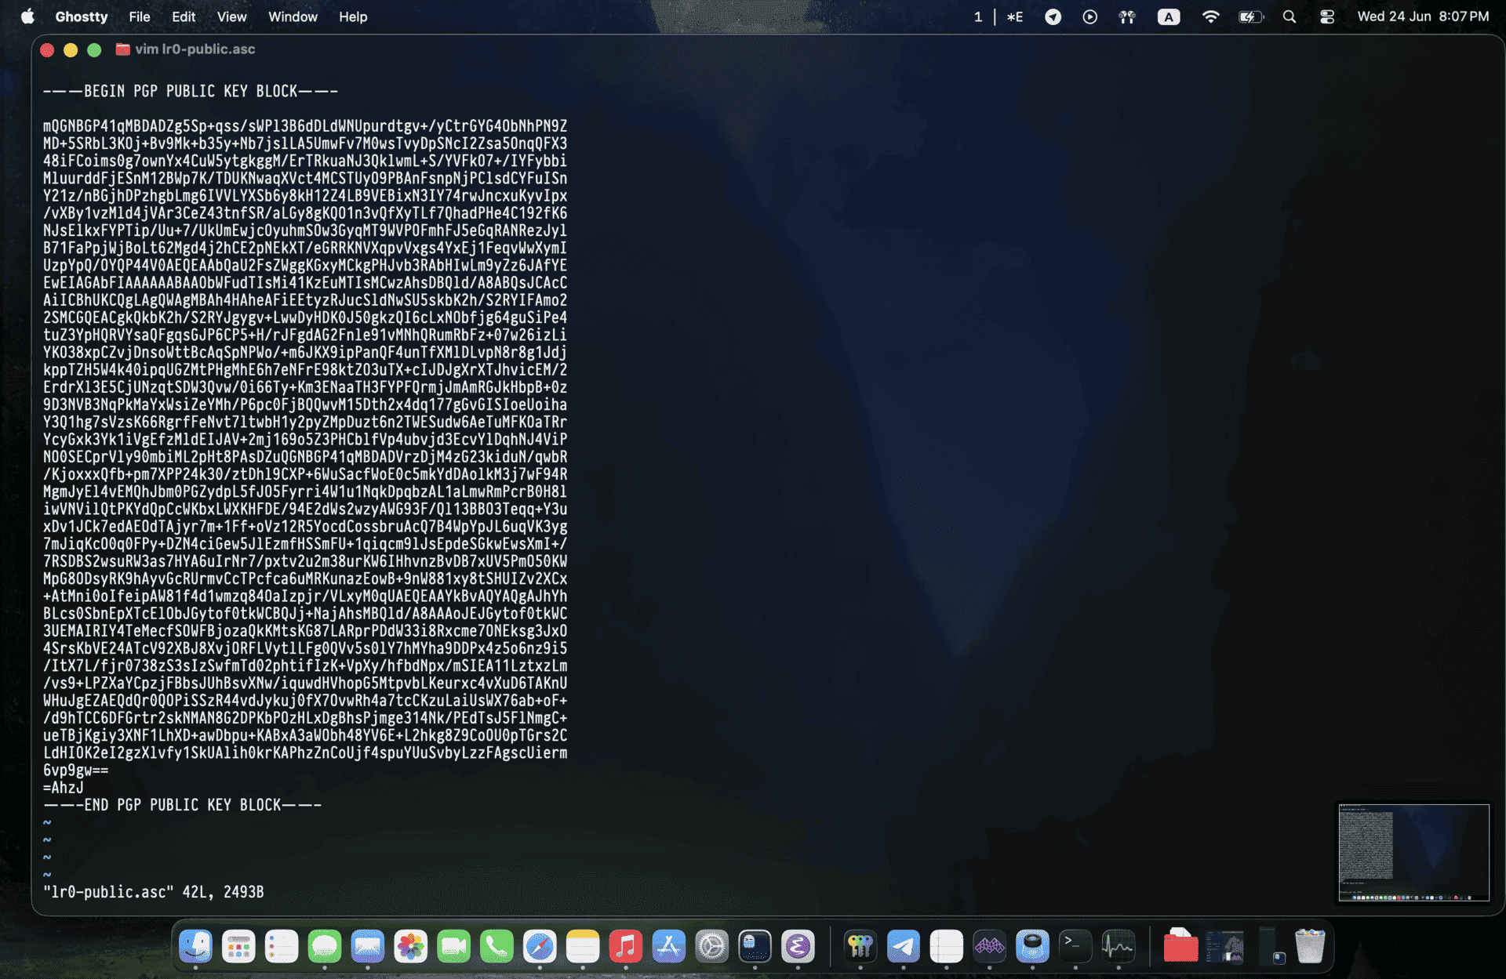
Task: Open the loupe magnifier app in dock
Action: (x=1032, y=947)
